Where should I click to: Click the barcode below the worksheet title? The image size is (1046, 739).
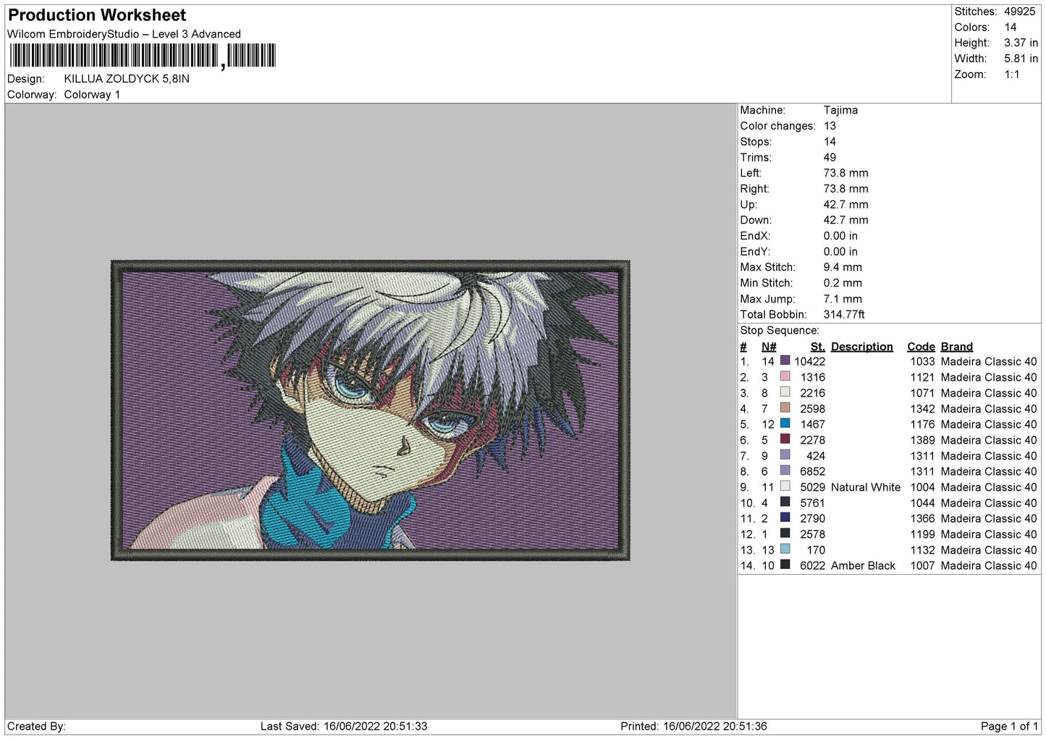143,56
